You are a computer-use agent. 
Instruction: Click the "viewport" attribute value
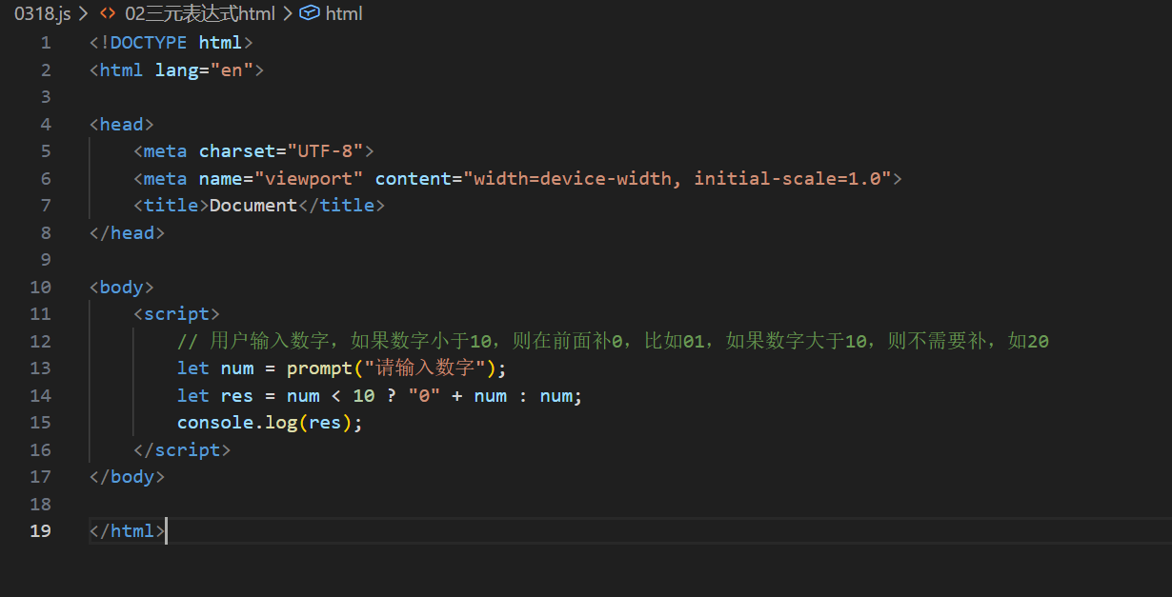pos(309,178)
